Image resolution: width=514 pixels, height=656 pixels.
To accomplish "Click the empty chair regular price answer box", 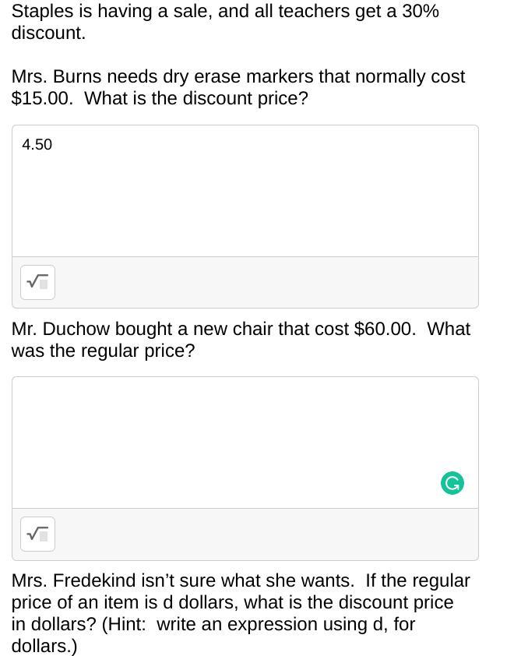I will click(234, 442).
